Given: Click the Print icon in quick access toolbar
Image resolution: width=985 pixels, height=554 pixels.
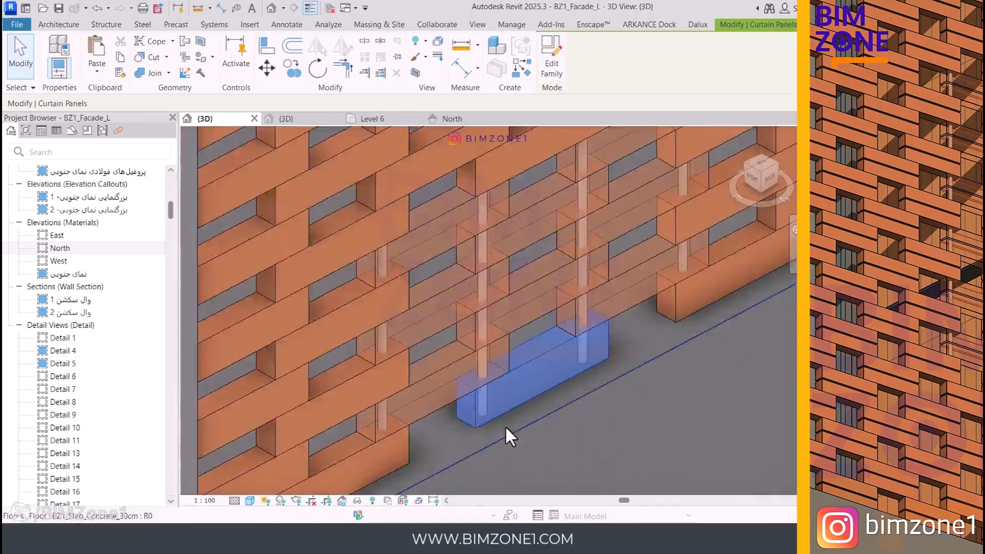Looking at the screenshot, I should coord(143,8).
